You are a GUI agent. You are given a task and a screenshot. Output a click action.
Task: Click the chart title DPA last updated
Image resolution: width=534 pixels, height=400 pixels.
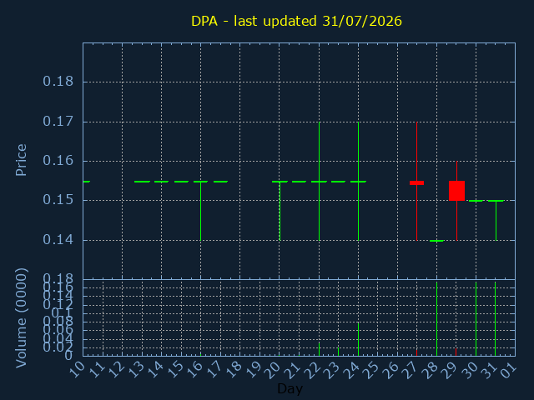[296, 21]
